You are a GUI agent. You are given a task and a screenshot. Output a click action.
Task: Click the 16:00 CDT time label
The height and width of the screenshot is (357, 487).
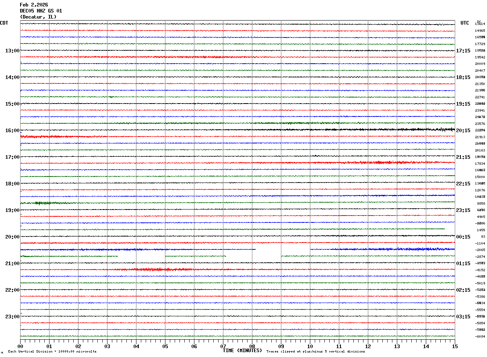12,131
